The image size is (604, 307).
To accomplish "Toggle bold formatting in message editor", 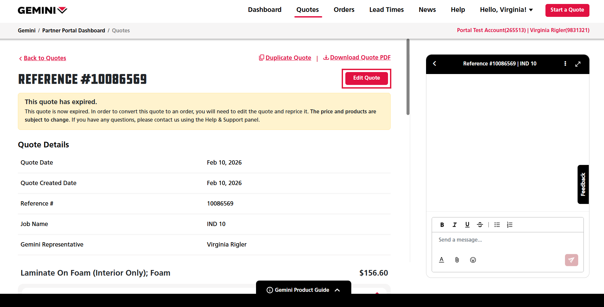I will 442,225.
